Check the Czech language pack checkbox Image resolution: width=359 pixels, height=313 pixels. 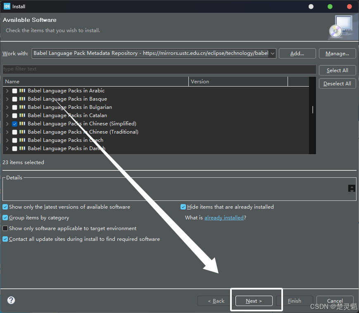[14, 140]
